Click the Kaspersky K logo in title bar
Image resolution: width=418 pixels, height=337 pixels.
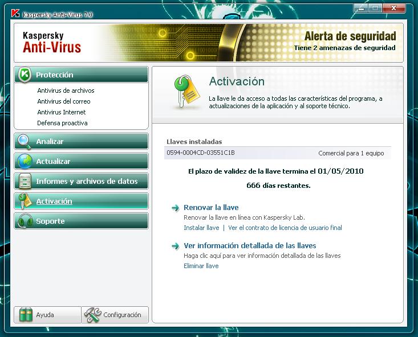pos(15,13)
